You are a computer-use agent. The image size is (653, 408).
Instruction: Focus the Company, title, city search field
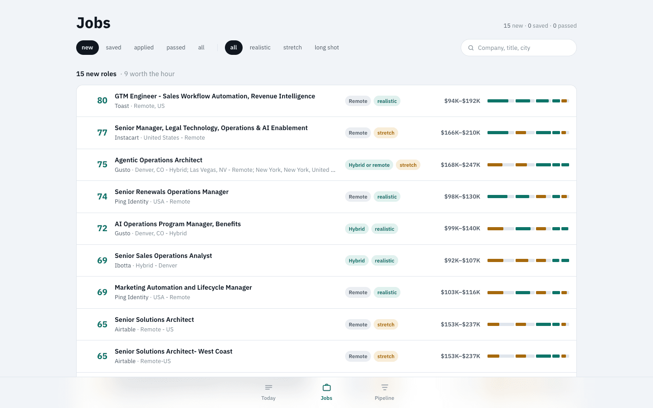point(519,48)
